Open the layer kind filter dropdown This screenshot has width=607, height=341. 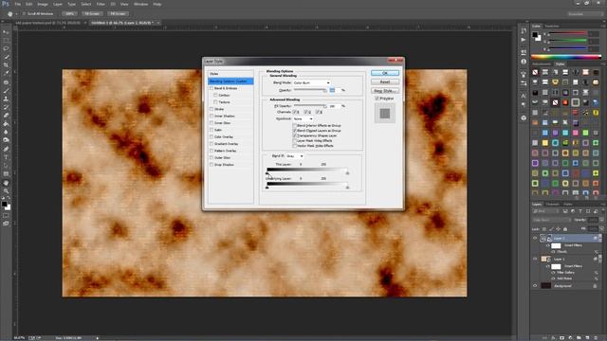click(x=545, y=211)
